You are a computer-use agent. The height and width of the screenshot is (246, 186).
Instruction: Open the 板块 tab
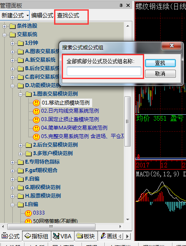pyautogui.click(x=86, y=236)
